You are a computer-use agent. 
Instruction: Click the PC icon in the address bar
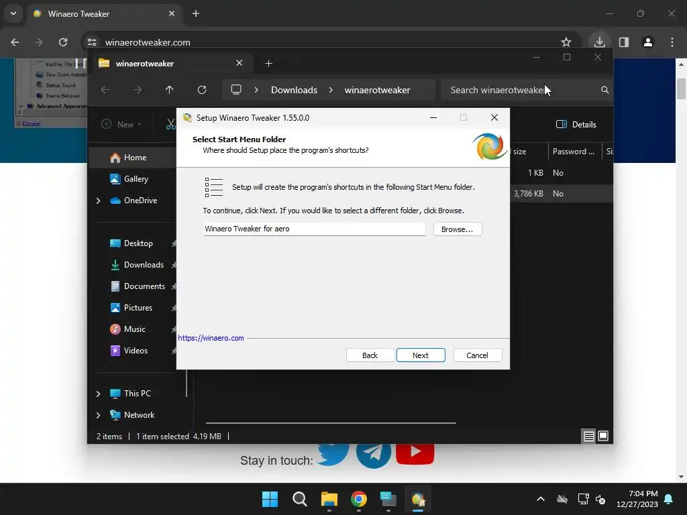pos(236,90)
